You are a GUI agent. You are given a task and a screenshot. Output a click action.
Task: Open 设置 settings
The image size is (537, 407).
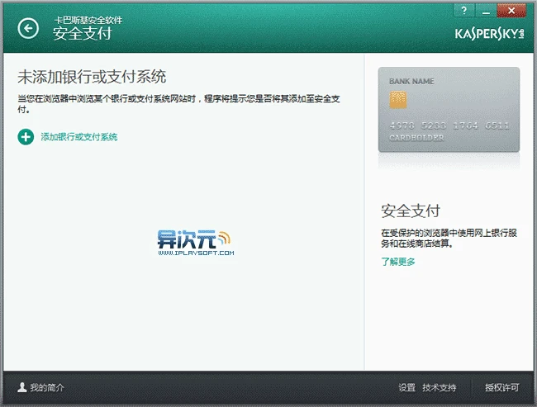tap(406, 387)
